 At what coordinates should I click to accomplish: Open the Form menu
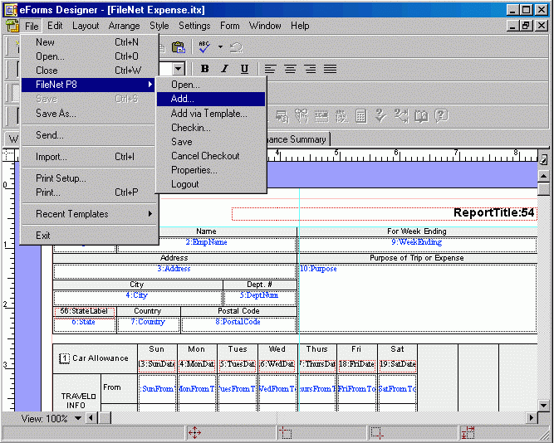coord(229,26)
